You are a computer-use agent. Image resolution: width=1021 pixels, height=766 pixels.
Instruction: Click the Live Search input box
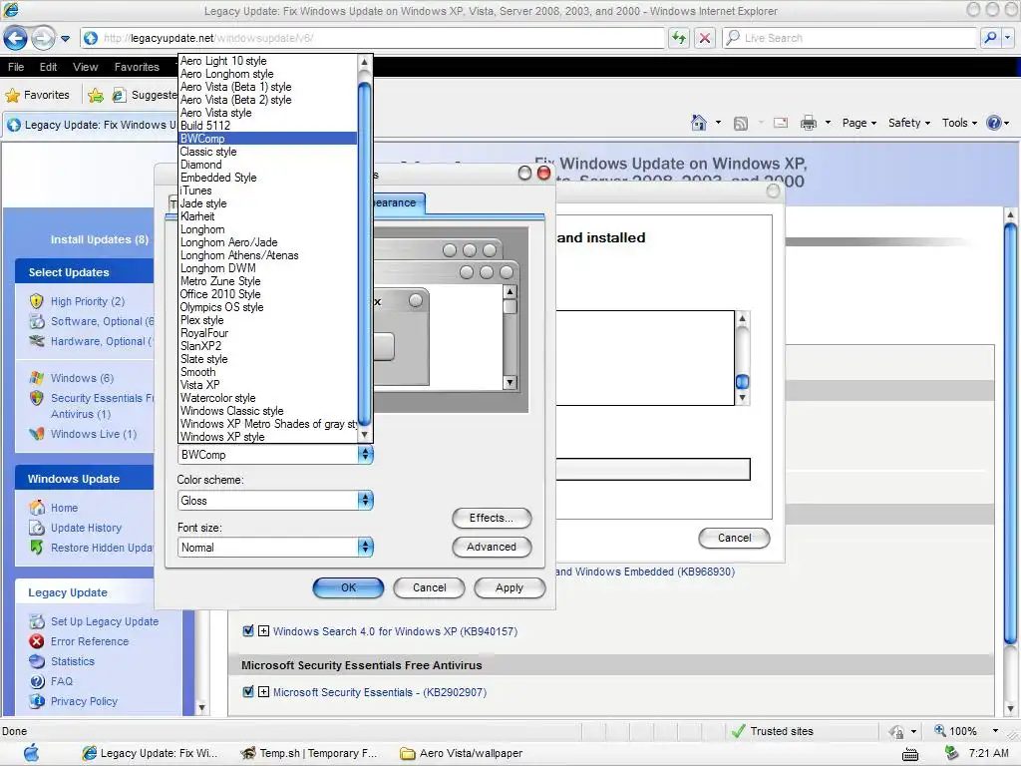click(x=851, y=38)
